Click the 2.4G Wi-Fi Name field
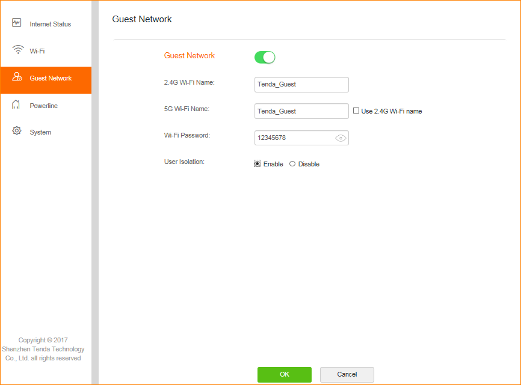Screen dimensions: 521x385 (x=301, y=85)
